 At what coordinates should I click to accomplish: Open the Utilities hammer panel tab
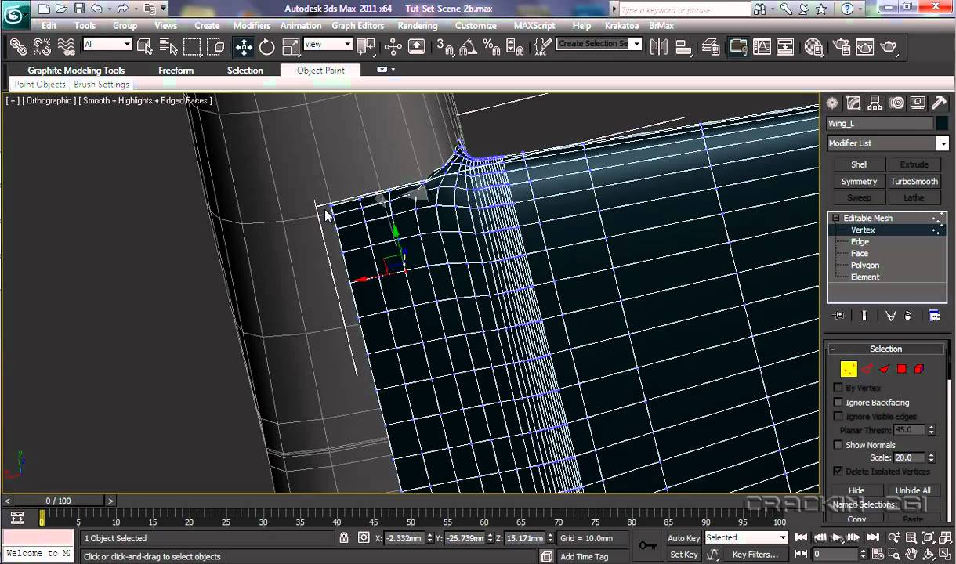pos(939,103)
